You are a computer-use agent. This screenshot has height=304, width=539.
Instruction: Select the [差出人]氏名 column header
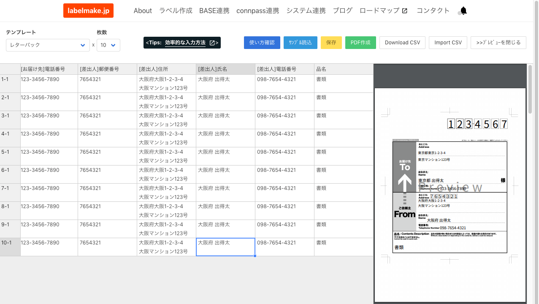tap(225, 69)
